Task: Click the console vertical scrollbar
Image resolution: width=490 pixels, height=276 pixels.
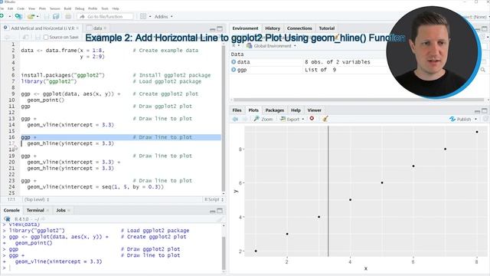Action: click(x=224, y=253)
